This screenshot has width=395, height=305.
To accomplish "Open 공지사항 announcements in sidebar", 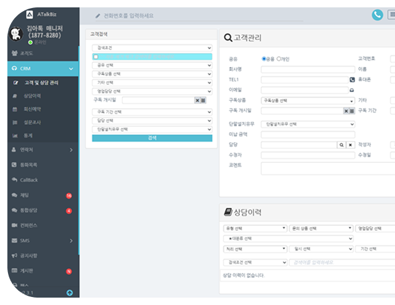I will pos(30,255).
